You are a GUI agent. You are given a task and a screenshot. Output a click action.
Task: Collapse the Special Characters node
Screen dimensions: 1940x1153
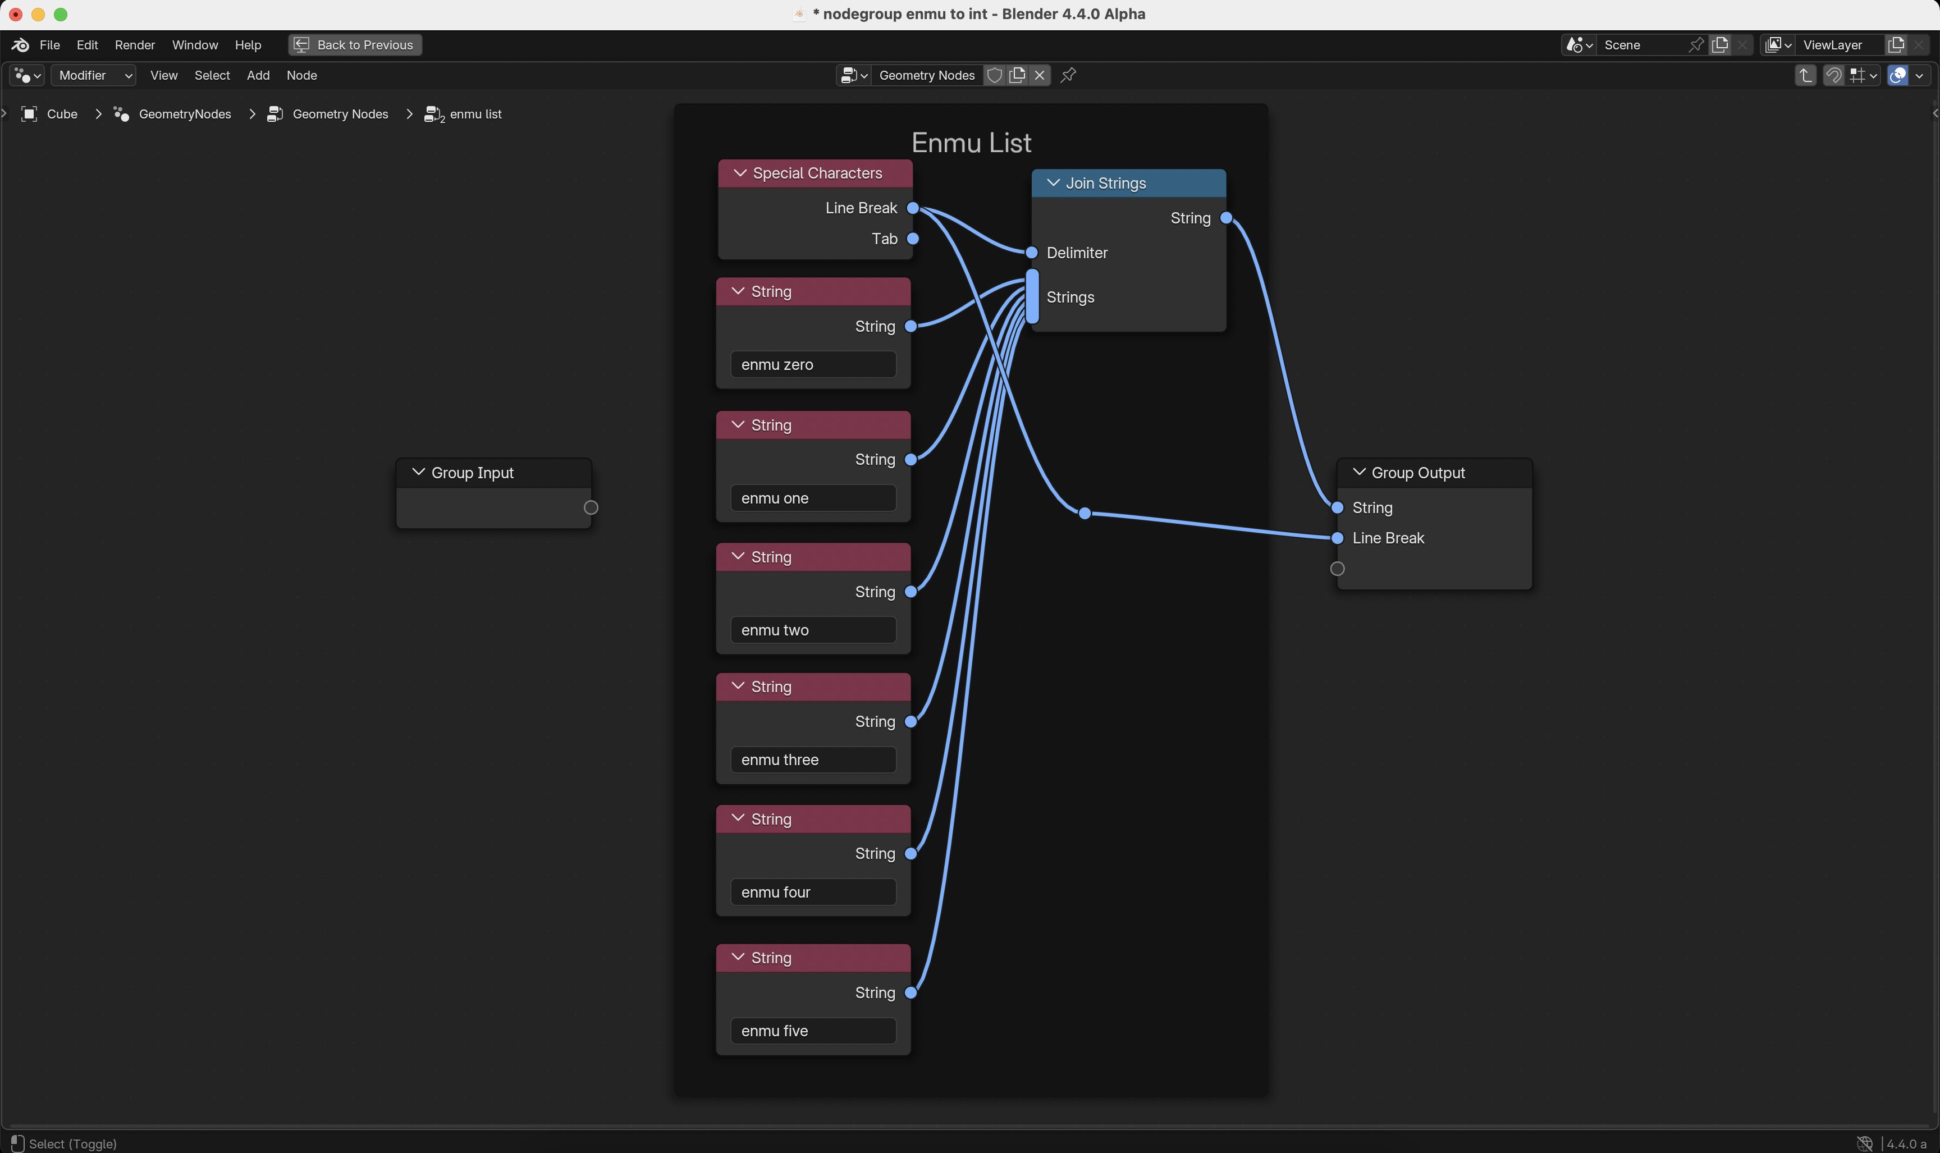click(740, 173)
